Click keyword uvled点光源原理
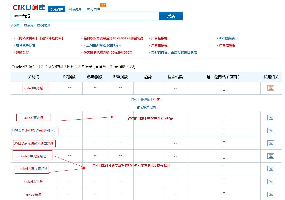The width and height of the screenshot is (285, 200). coord(34,156)
